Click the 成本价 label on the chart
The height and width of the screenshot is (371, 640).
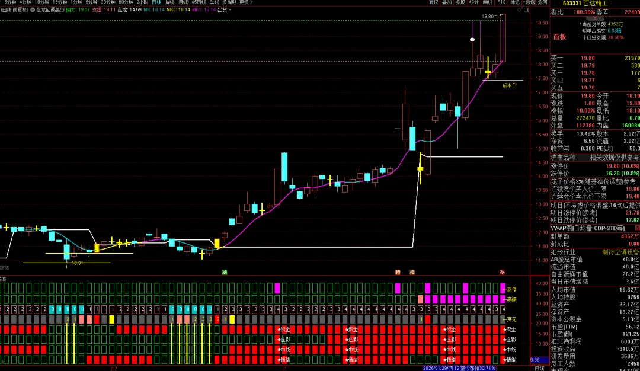pyautogui.click(x=510, y=85)
